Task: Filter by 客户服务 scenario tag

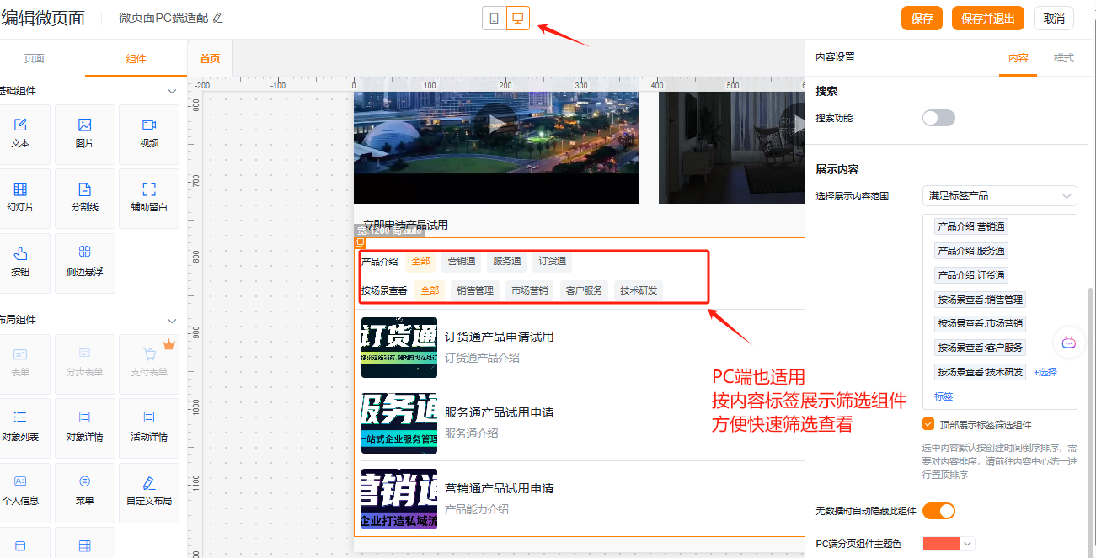Action: coord(584,290)
